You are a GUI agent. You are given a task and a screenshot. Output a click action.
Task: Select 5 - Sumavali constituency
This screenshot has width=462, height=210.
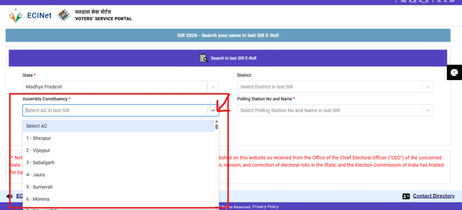(x=119, y=187)
